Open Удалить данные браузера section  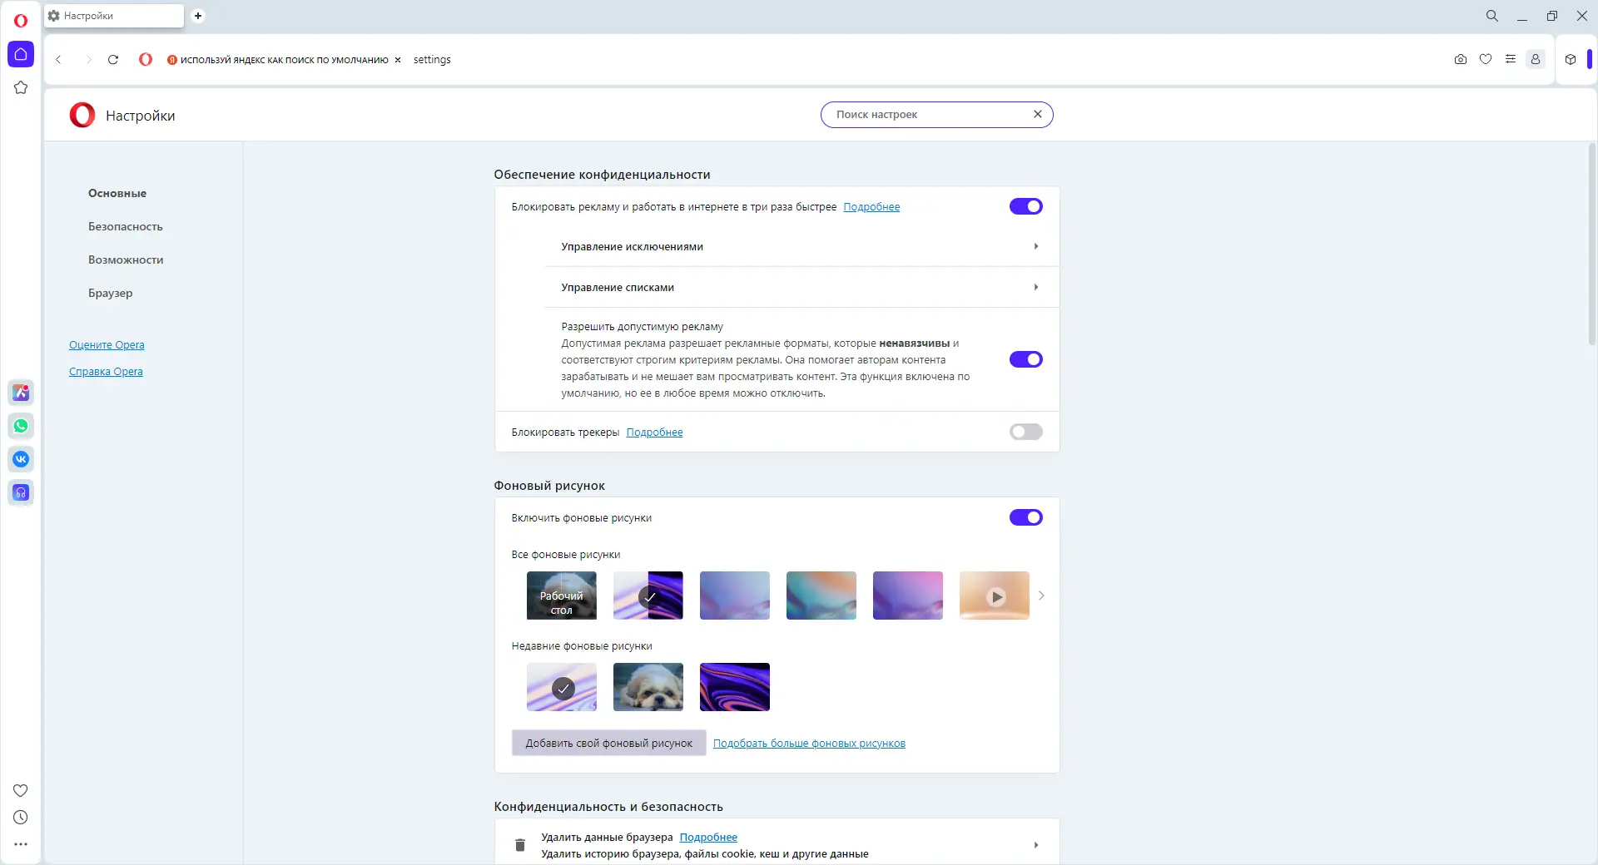[777, 845]
